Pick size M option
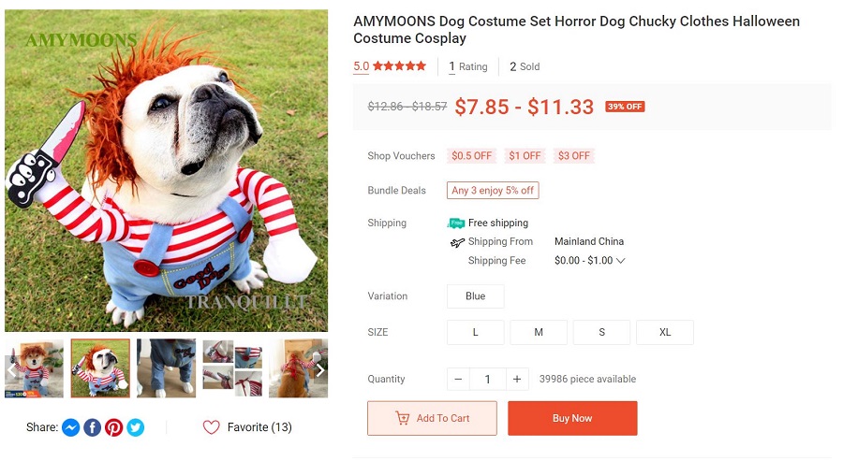The image size is (843, 461). point(539,332)
